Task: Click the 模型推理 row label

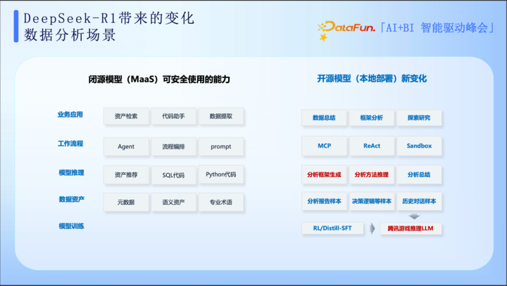Action: tap(71, 173)
